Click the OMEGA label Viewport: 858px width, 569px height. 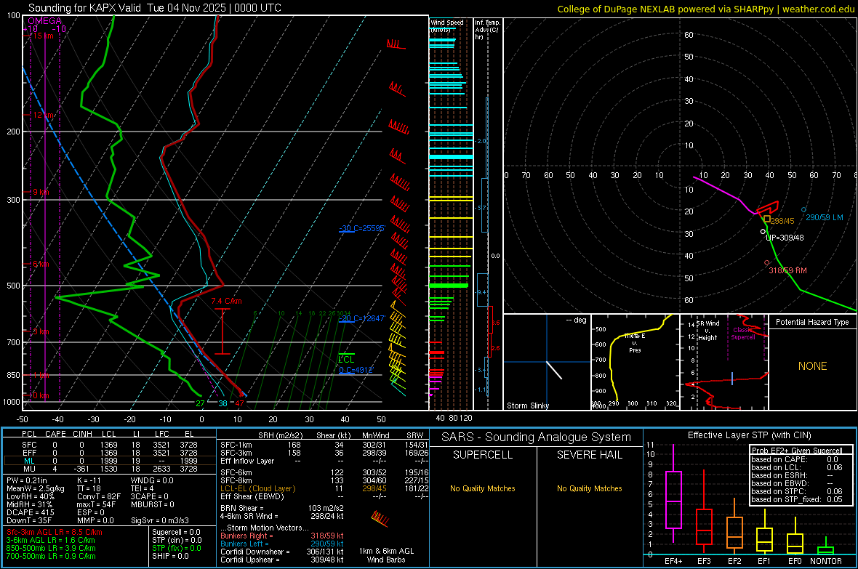coord(45,21)
